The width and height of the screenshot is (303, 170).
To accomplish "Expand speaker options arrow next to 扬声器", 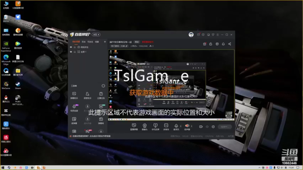I will point(192,126).
